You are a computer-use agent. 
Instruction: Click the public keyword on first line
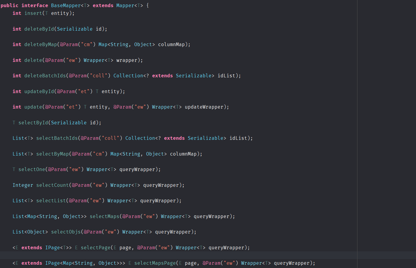click(10, 5)
